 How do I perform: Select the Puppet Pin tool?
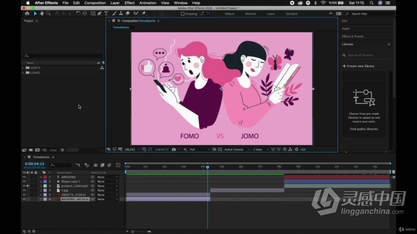point(144,13)
